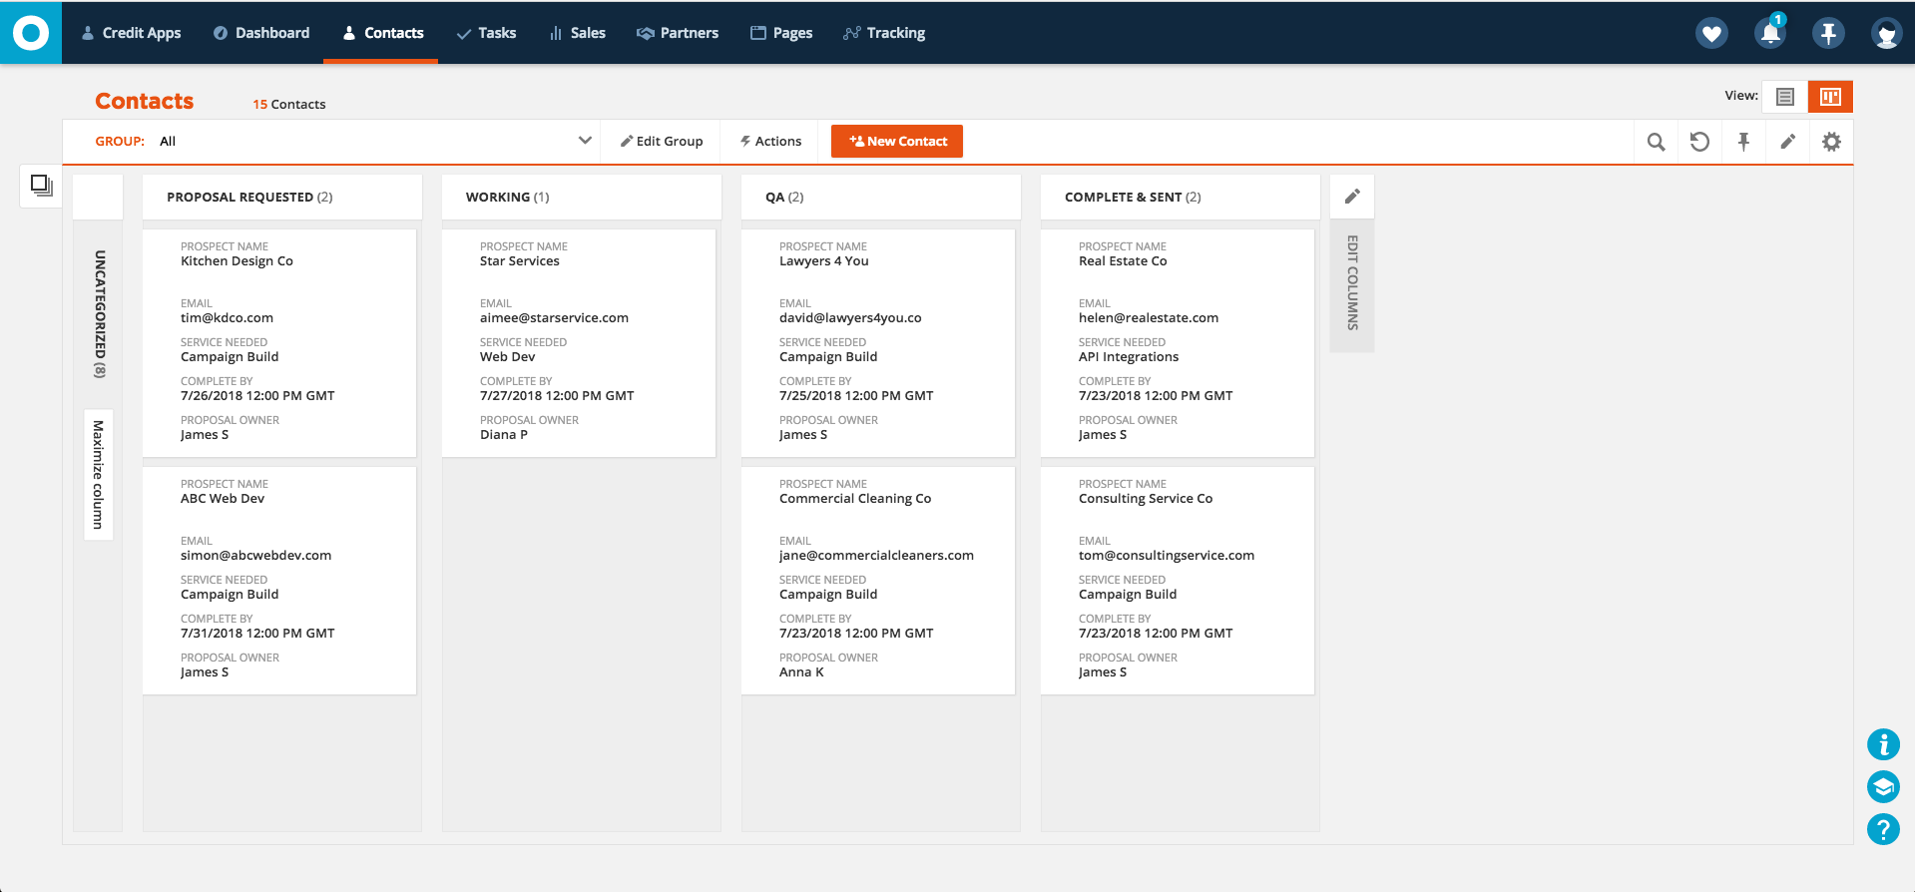Click the New Contact button
Image resolution: width=1915 pixels, height=892 pixels.
click(x=897, y=141)
